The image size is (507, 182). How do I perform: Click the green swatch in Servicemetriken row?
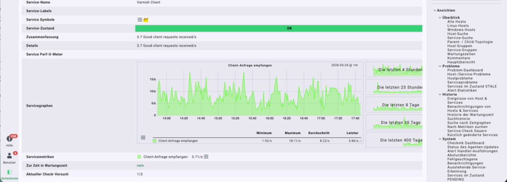(x=139, y=157)
